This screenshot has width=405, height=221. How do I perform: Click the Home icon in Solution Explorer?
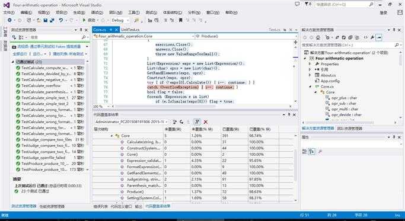318,38
